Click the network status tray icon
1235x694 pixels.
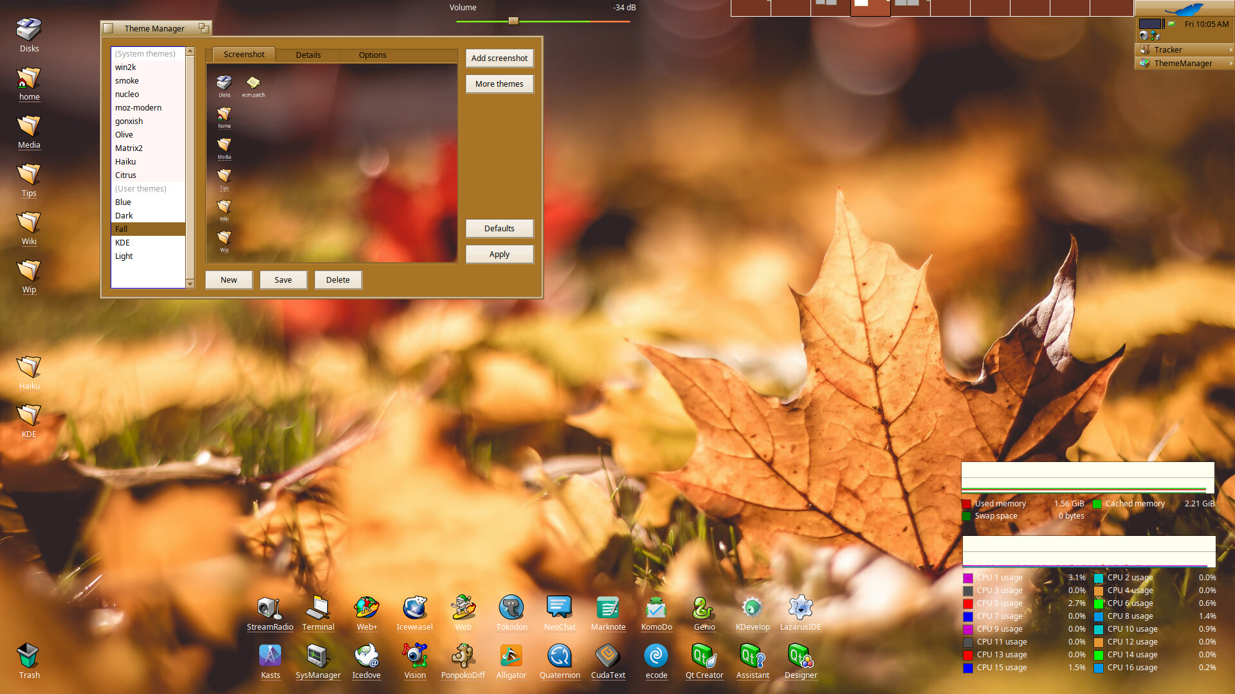1155,35
